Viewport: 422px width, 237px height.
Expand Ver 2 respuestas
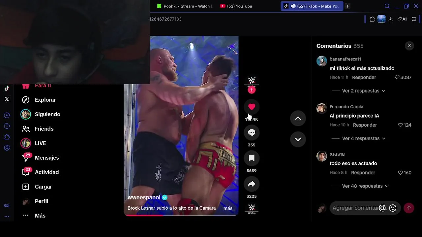coord(363,91)
